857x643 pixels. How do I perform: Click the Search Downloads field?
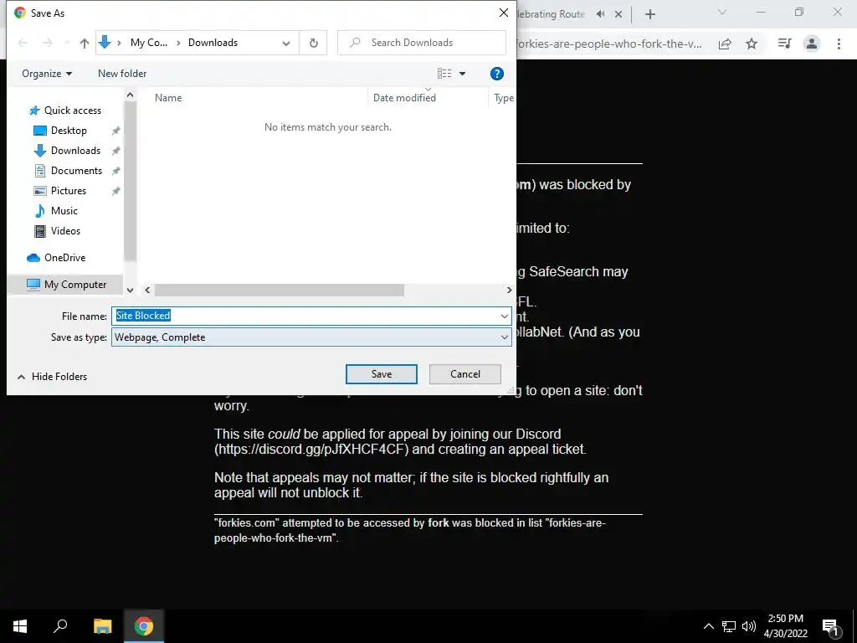coord(422,43)
